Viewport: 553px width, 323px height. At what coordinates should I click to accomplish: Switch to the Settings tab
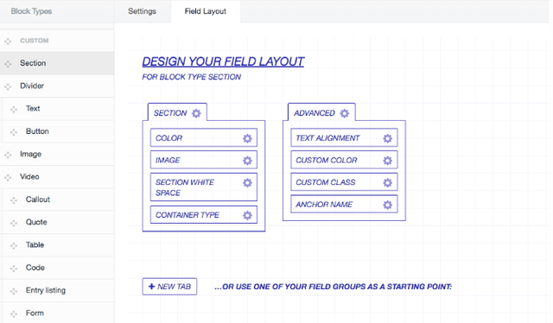[x=142, y=11]
